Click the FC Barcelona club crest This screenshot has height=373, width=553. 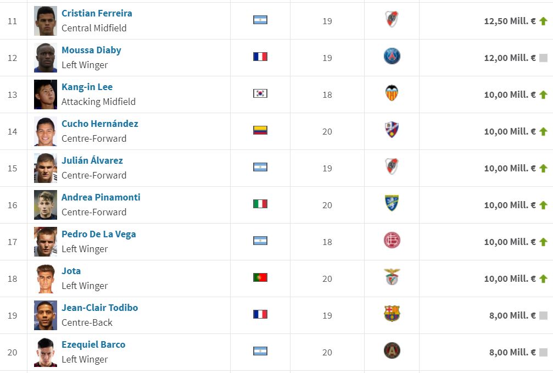click(x=392, y=314)
